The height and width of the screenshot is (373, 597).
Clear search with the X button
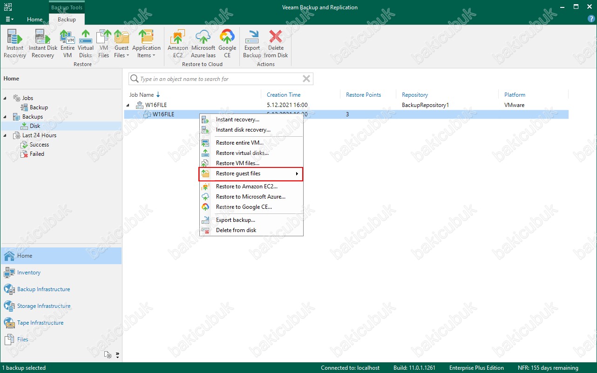(x=306, y=79)
